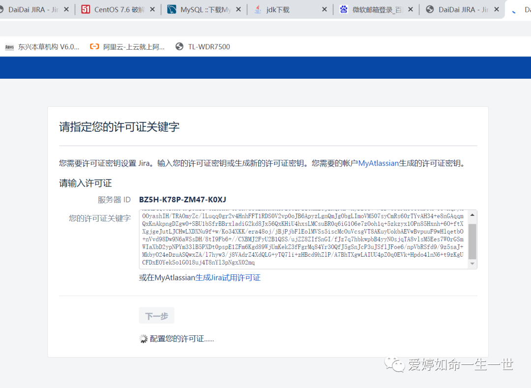Click the MySQL dolphin favicon
Screen dimensions: 531x388
click(x=172, y=9)
